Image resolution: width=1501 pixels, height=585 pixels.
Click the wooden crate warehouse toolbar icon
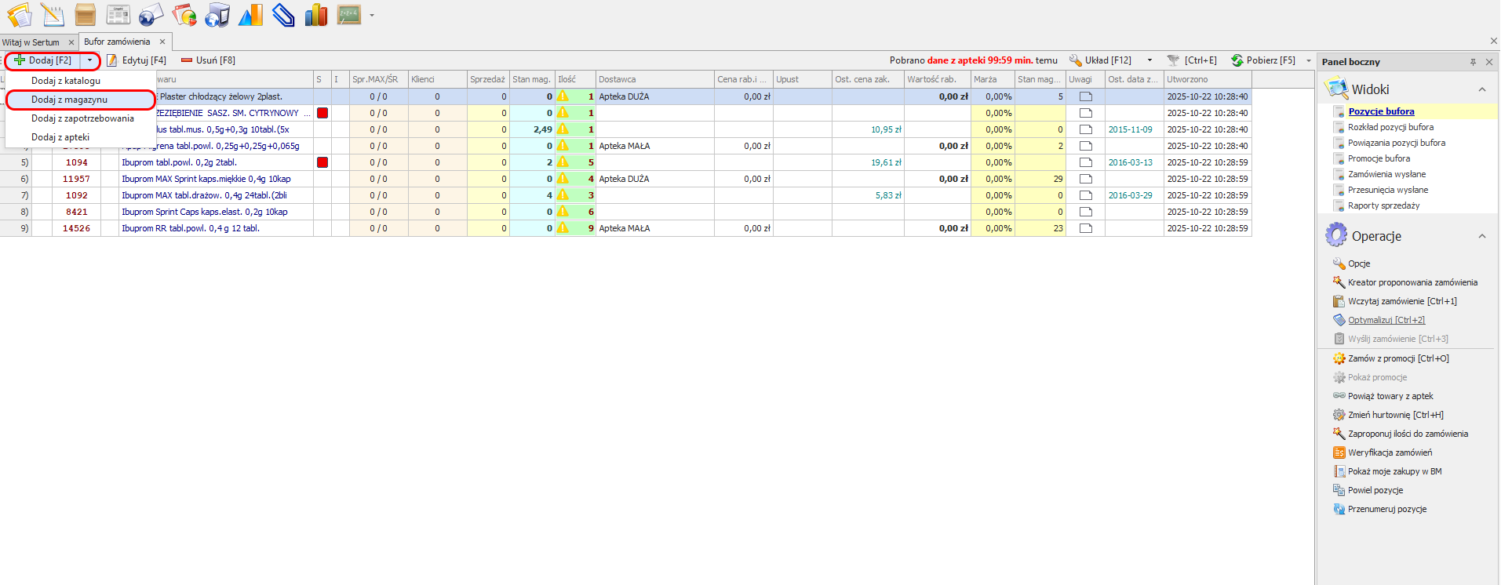[85, 15]
